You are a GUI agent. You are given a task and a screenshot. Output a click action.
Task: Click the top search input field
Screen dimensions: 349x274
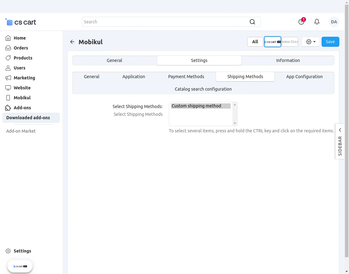(165, 22)
